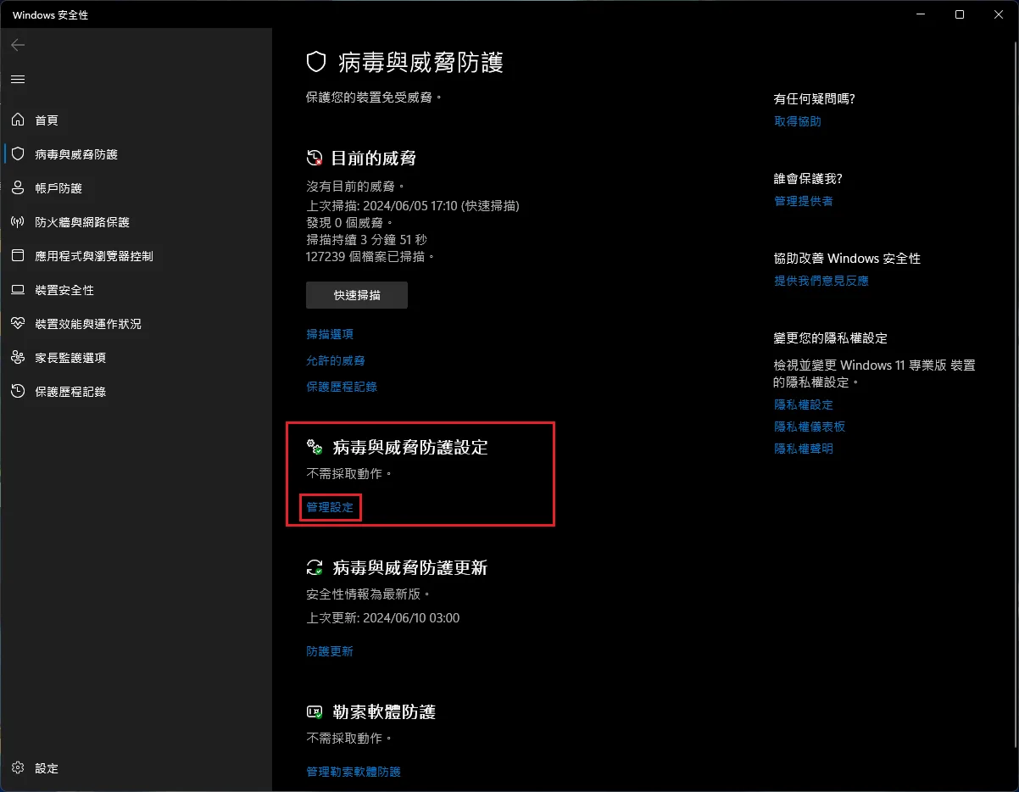
Task: Select 病毒與威脅防護 in the sidebar
Action: click(75, 154)
